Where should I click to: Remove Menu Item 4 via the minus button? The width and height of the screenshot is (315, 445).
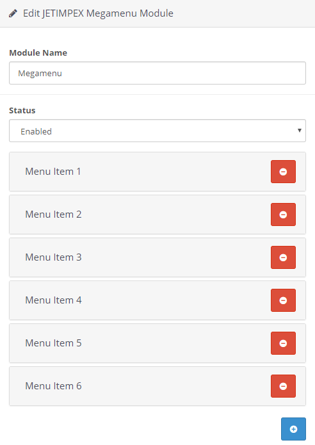(x=283, y=300)
